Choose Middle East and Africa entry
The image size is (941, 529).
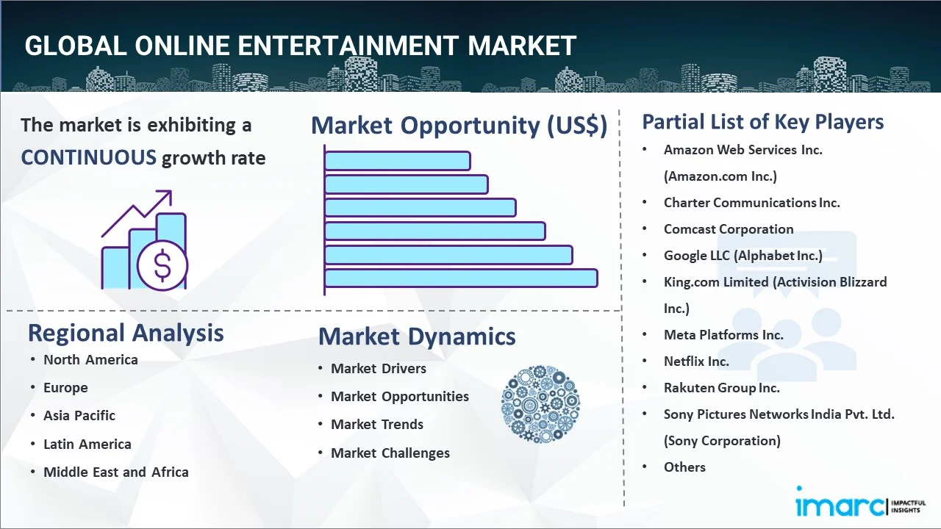(115, 472)
